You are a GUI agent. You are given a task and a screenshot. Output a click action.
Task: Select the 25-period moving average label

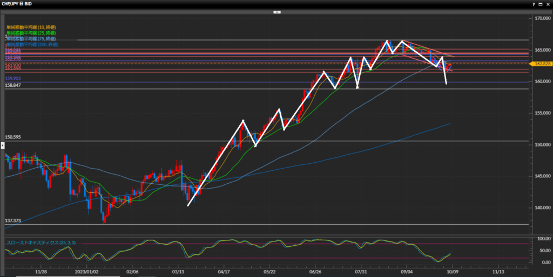[31, 33]
